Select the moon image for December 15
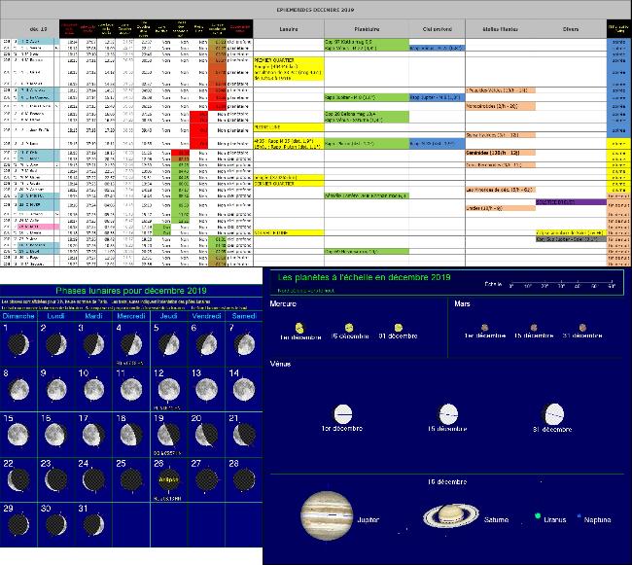This screenshot has height=565, width=632. [18, 435]
